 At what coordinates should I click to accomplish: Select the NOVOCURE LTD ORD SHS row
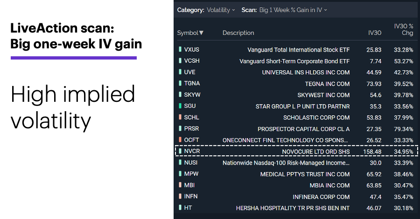click(296, 151)
